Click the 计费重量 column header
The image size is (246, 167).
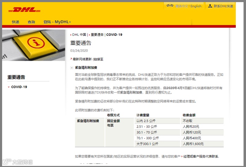(143, 115)
